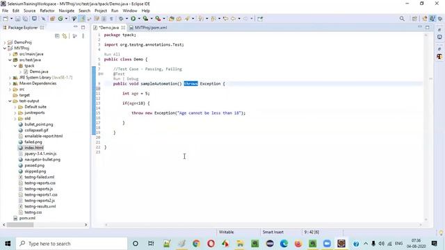Click Task View taskbar icon
The width and height of the screenshot is (445, 250).
[x=151, y=244]
